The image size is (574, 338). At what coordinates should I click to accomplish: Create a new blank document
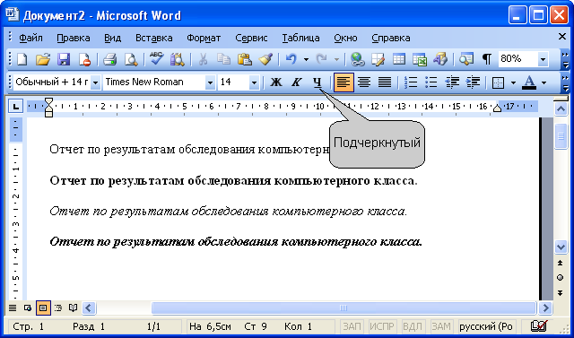(x=22, y=59)
